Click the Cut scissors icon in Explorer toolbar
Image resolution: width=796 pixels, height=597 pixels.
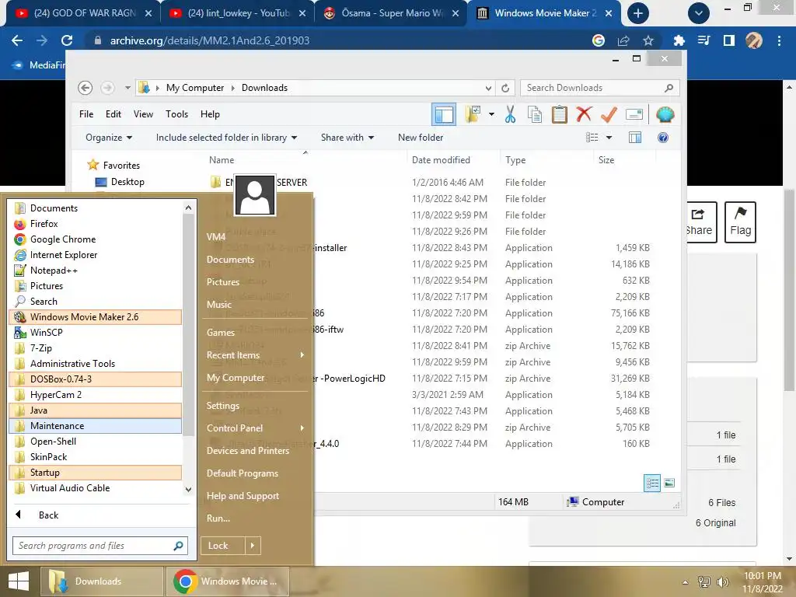510,114
